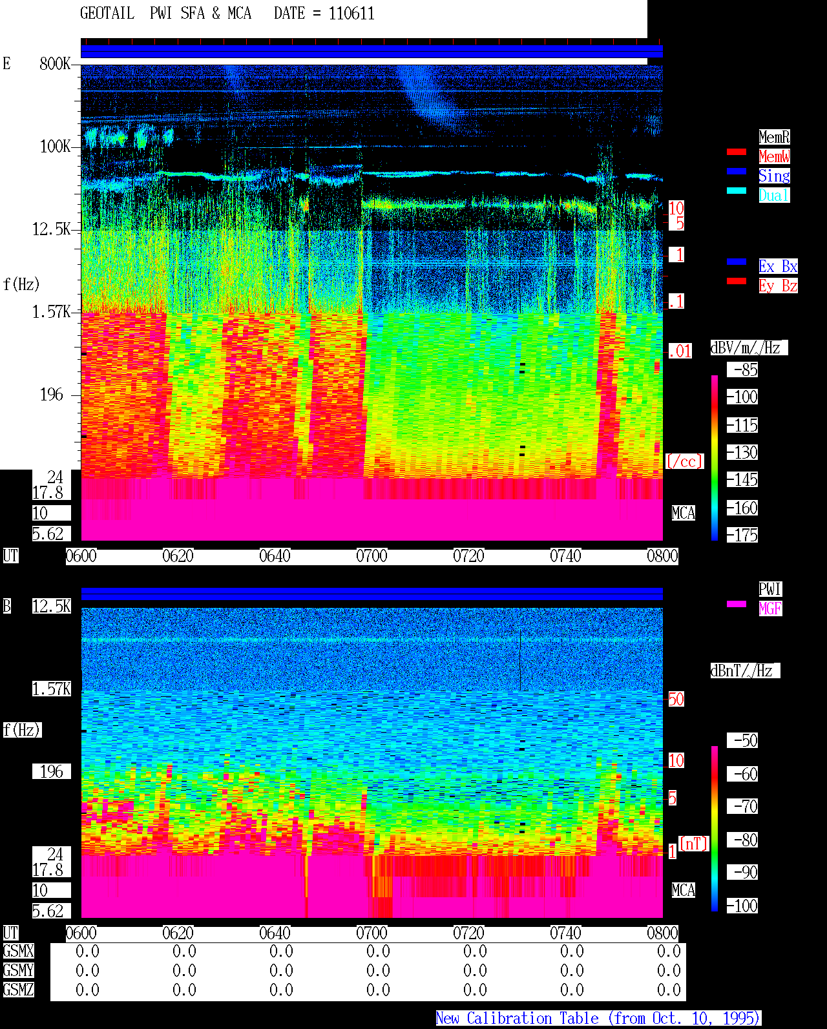Click the -85 color scale value
The image size is (827, 1029).
point(743,369)
